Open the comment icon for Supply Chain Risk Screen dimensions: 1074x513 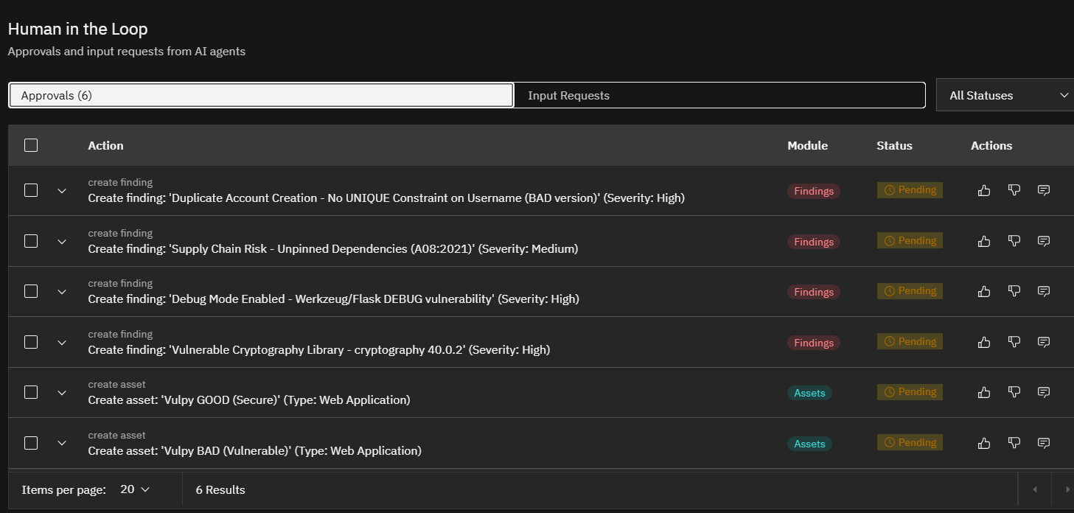coord(1044,241)
